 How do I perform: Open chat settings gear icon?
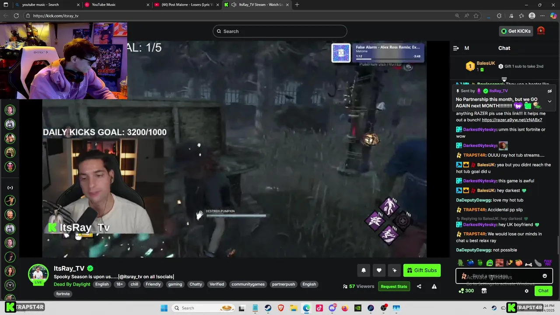point(527,291)
